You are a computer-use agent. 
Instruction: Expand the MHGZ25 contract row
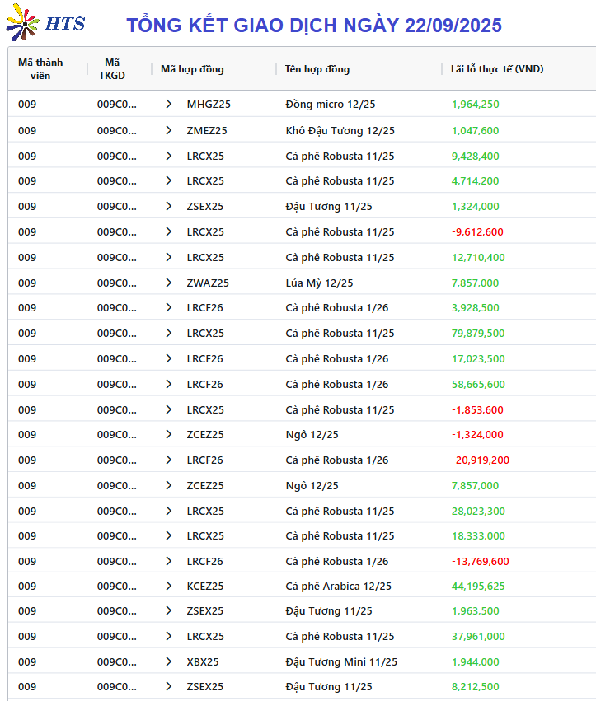pos(169,104)
